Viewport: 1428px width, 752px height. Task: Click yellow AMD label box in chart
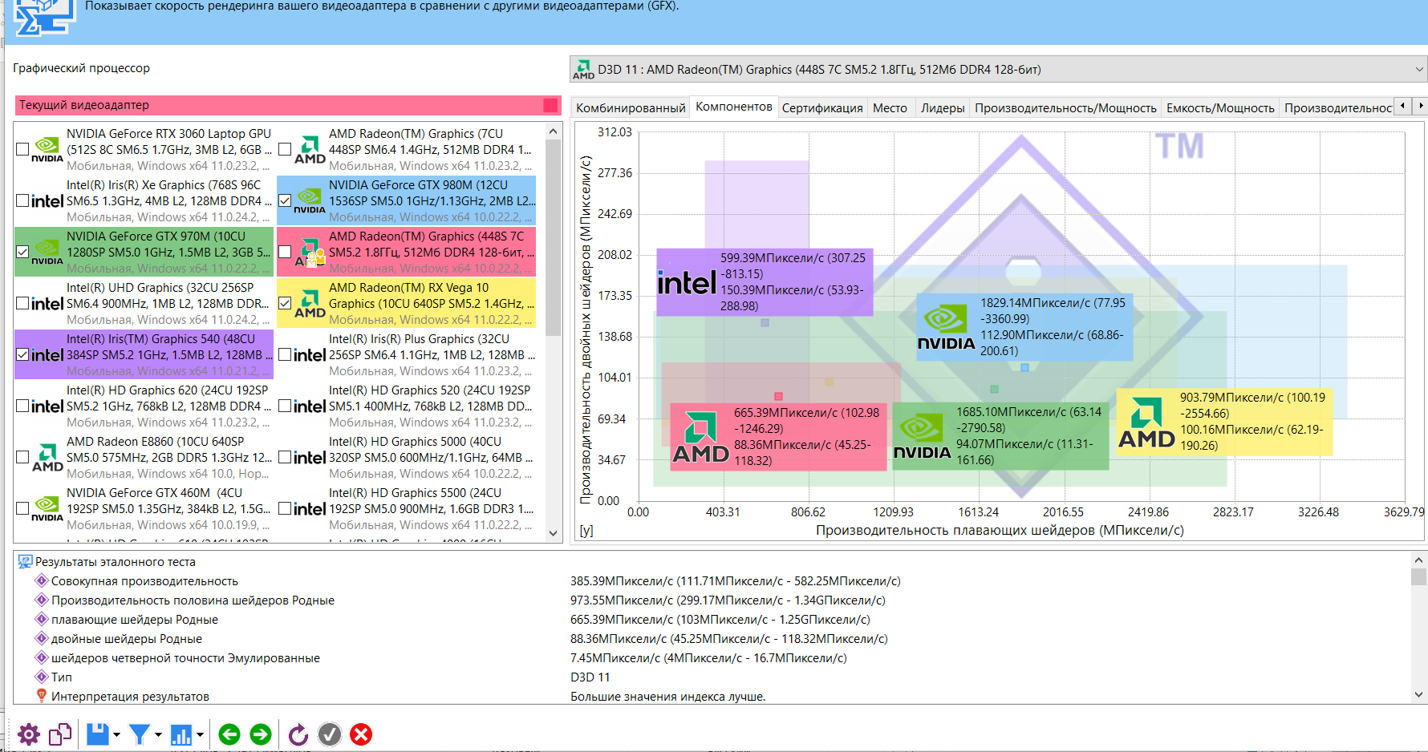pos(1224,422)
